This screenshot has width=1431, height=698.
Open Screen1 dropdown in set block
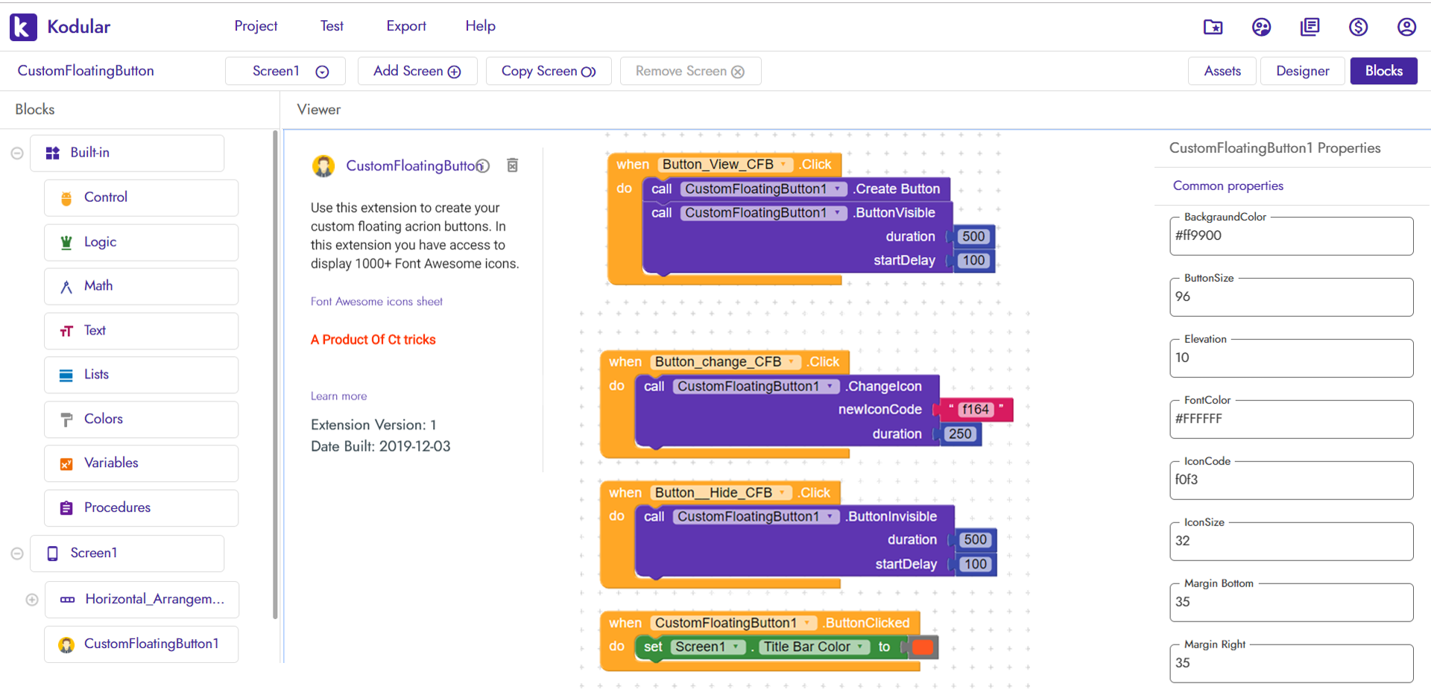click(736, 647)
